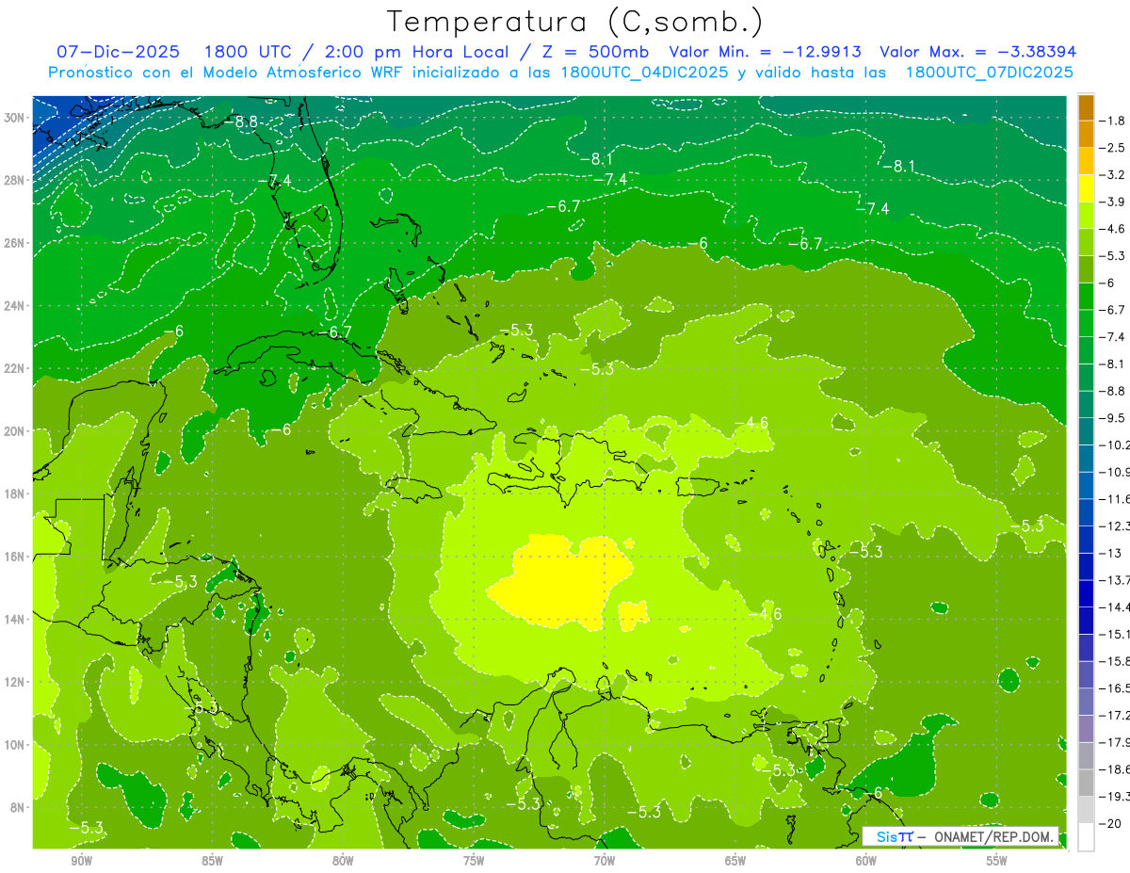Click the "-8.8" contour label near Florida

(x=242, y=121)
